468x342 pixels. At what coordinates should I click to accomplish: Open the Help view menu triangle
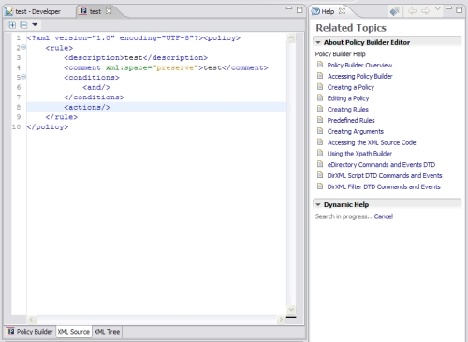pyautogui.click(x=438, y=8)
